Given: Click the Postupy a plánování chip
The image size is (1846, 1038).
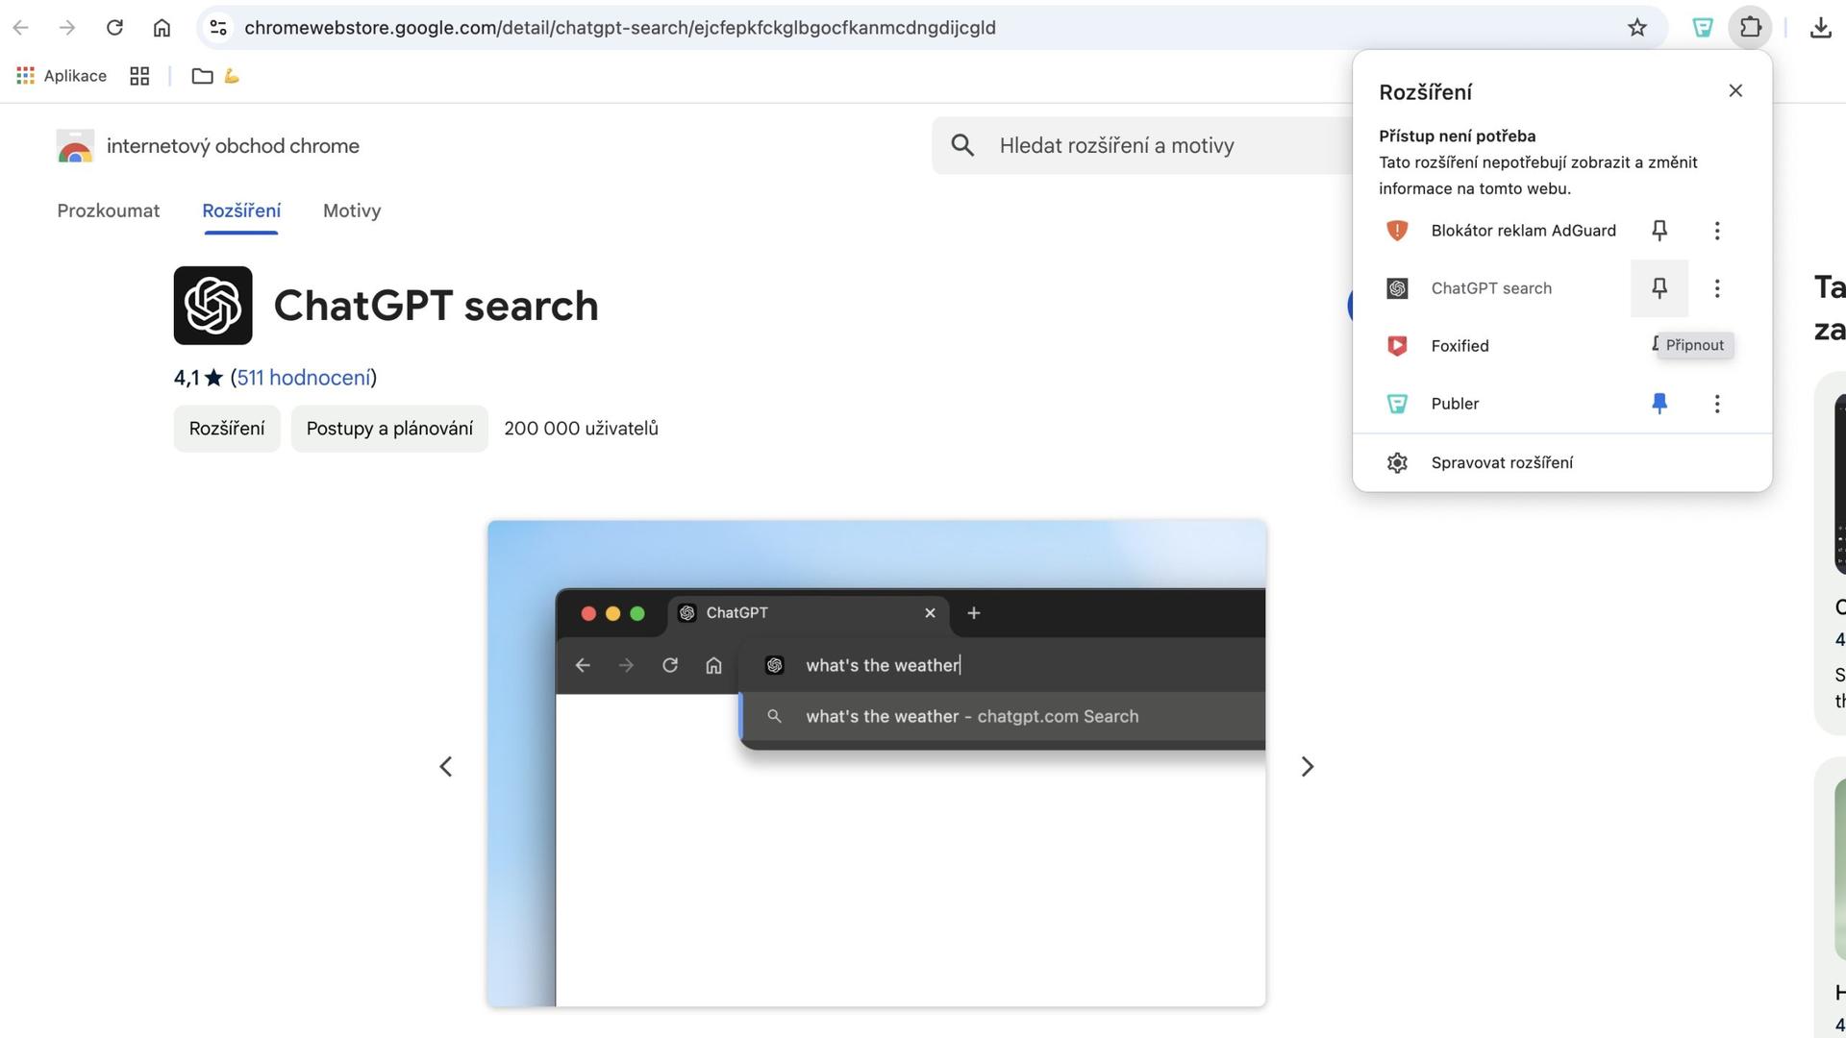Looking at the screenshot, I should pos(389,429).
